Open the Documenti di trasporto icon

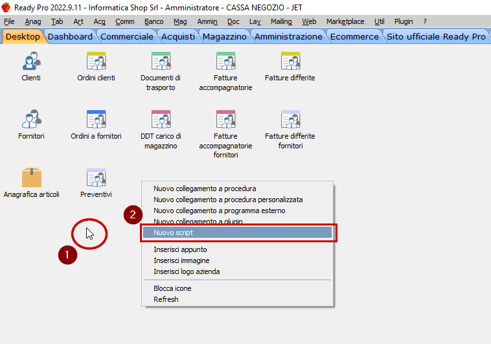point(161,61)
